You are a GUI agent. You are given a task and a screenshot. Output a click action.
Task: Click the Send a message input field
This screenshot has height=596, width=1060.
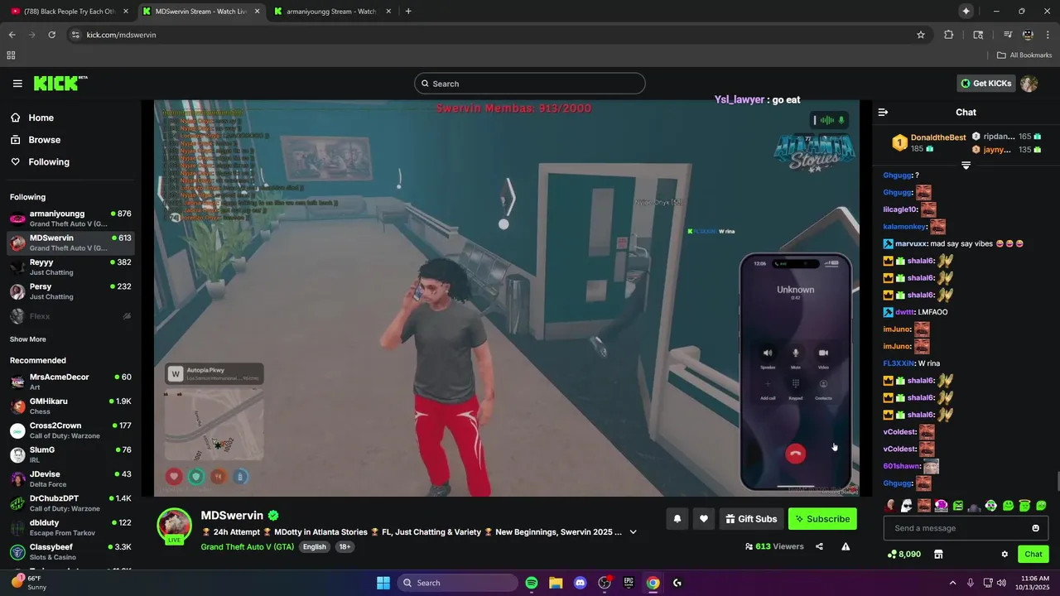[966, 528]
